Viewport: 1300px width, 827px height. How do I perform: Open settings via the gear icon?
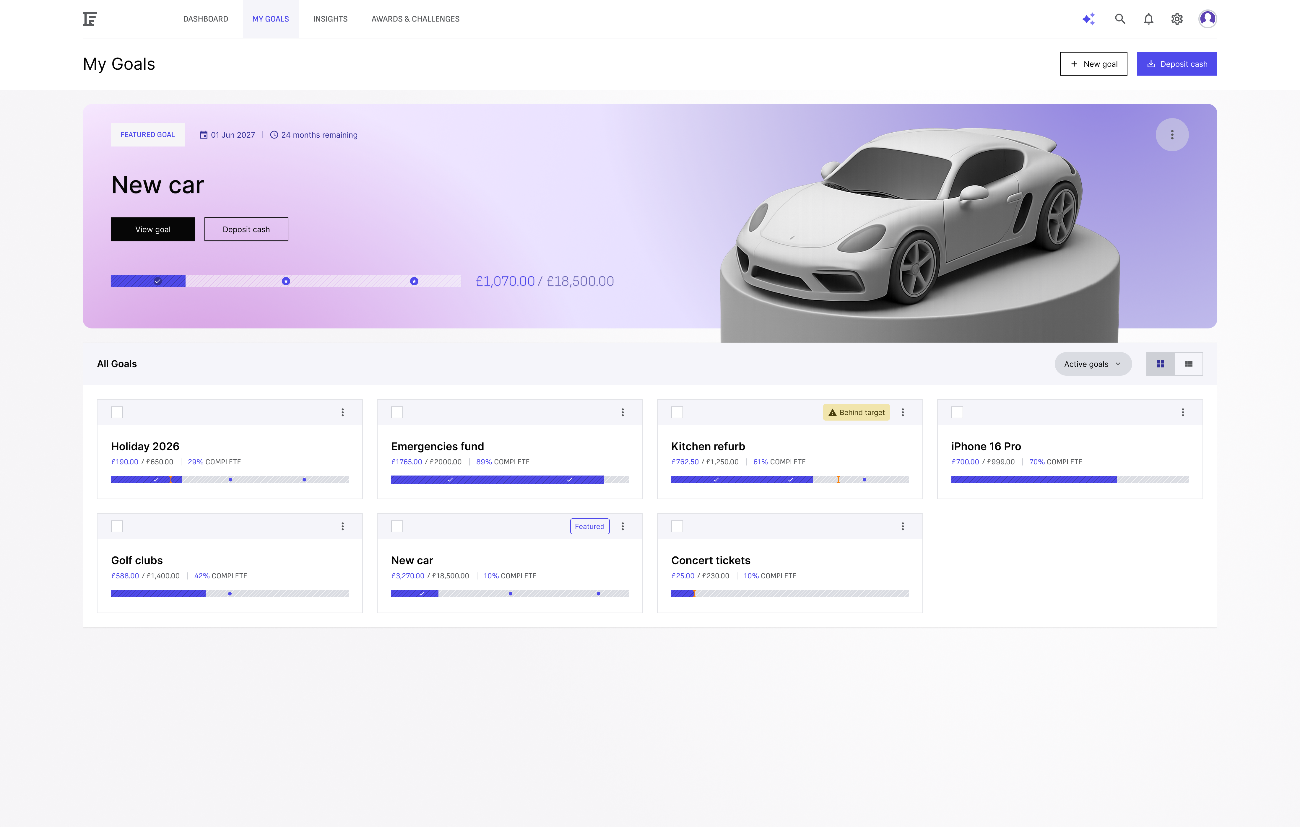tap(1177, 19)
